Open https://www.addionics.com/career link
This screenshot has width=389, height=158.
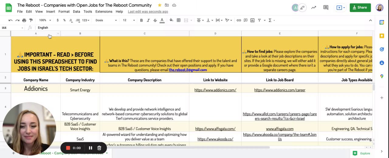pos(280,90)
